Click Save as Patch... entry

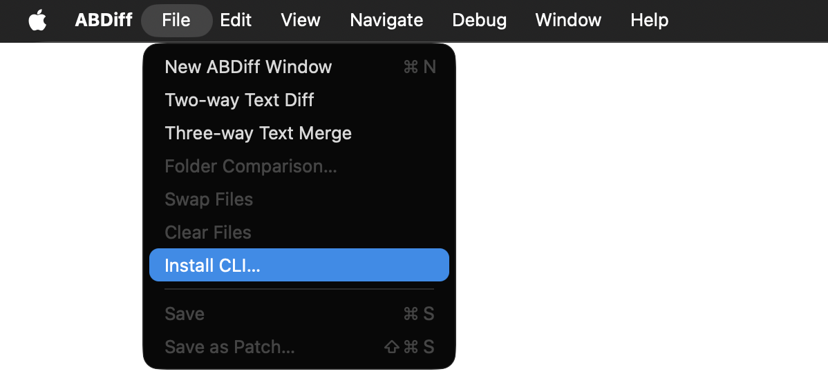click(x=229, y=347)
